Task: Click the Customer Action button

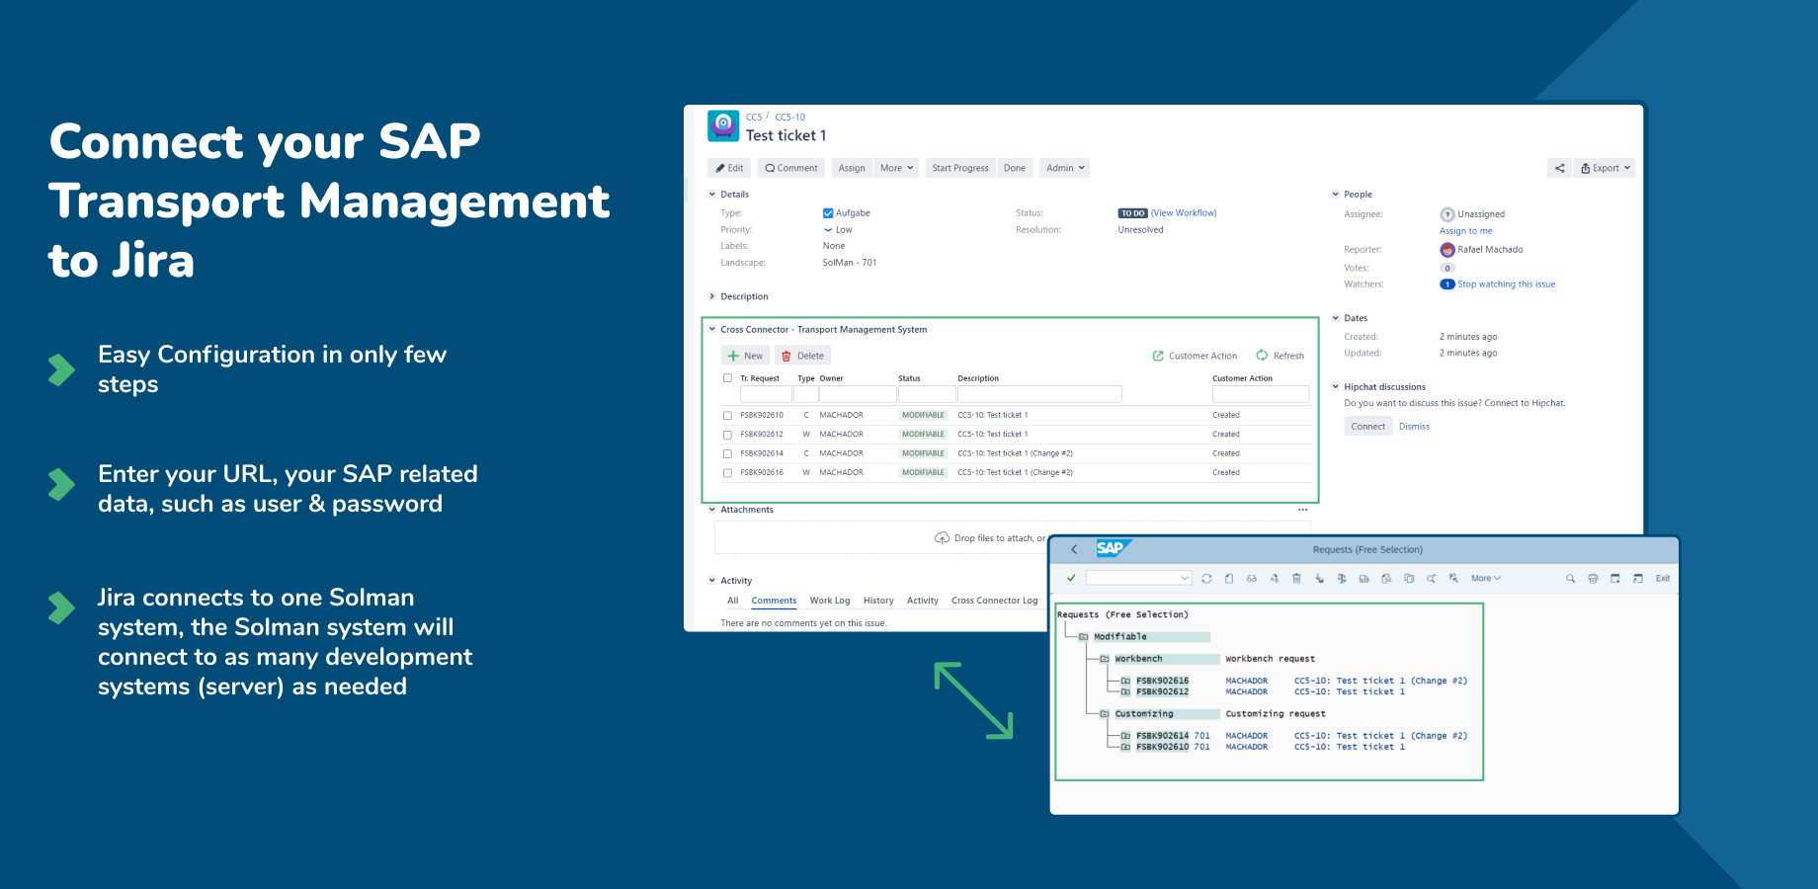Action: click(x=1195, y=356)
